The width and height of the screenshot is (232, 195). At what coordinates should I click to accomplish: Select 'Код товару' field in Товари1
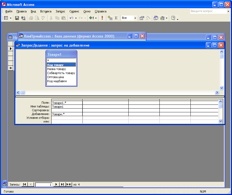click(x=61, y=65)
